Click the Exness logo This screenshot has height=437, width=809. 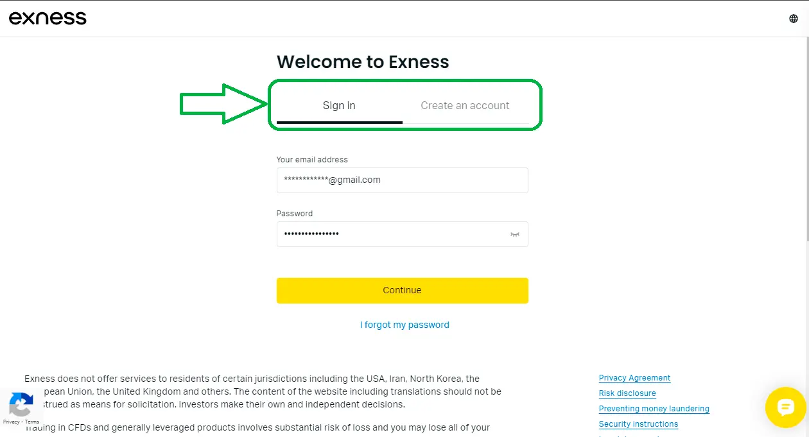coord(48,17)
